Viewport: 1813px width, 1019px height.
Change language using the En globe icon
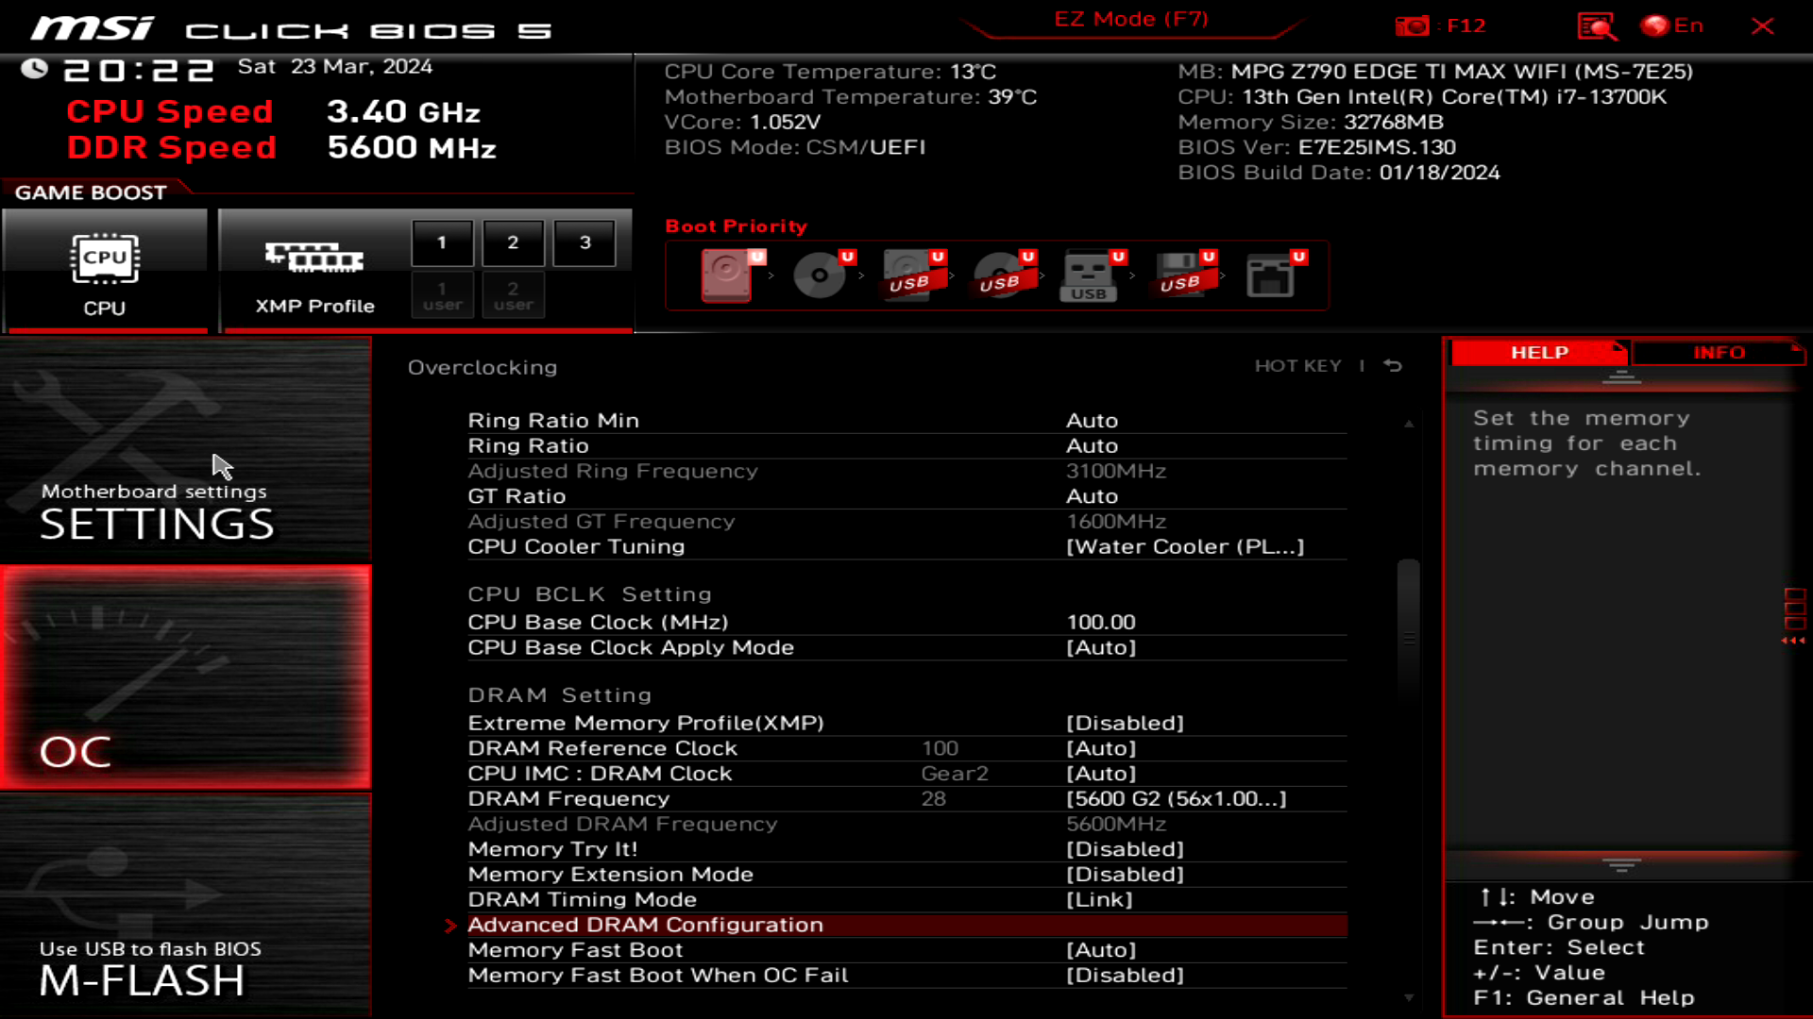click(x=1672, y=25)
